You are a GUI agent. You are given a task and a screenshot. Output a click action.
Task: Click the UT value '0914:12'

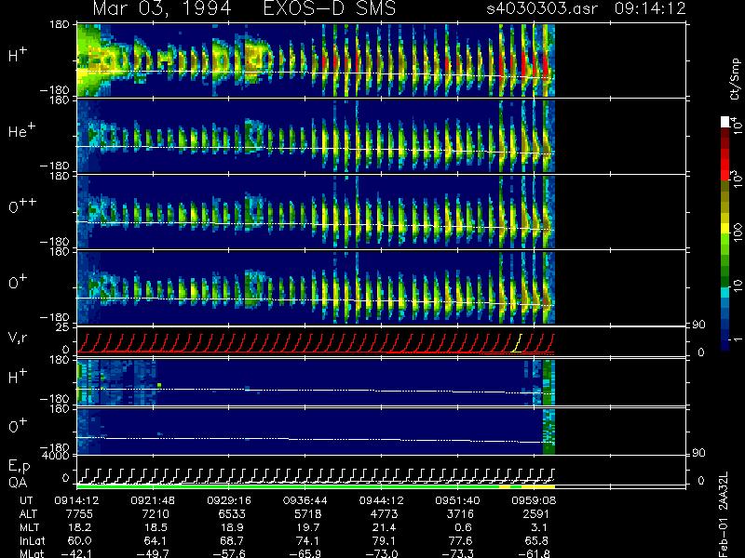76,500
